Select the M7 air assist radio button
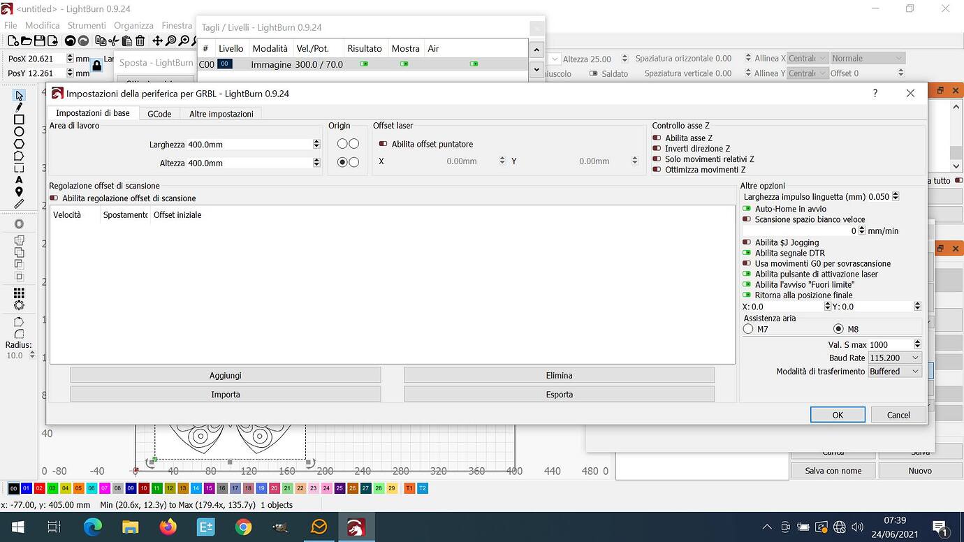 tap(748, 329)
